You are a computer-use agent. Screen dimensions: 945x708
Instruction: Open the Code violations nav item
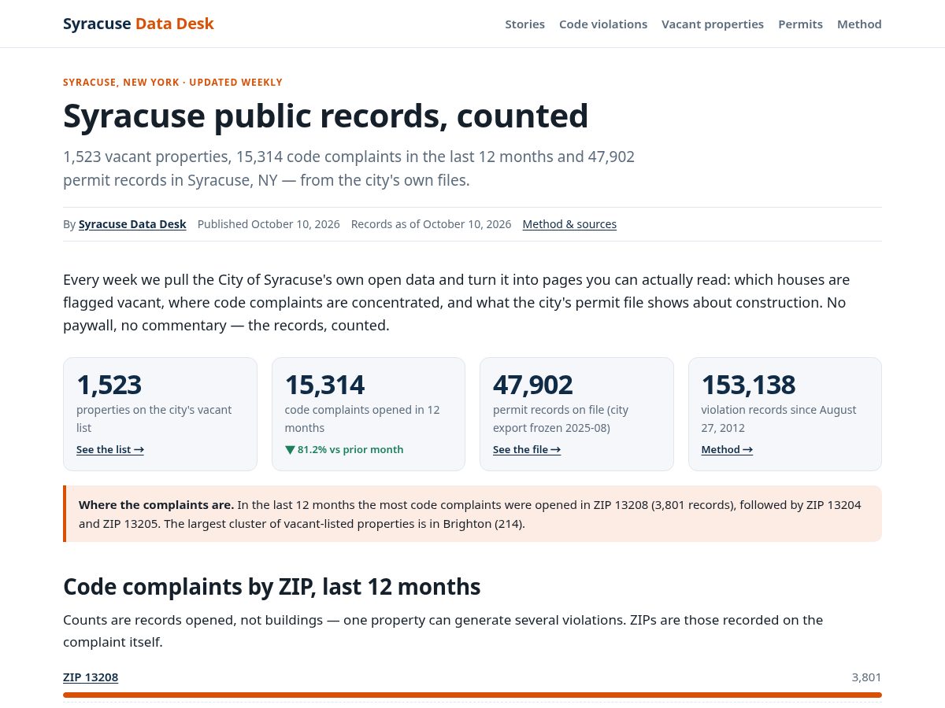pyautogui.click(x=603, y=24)
